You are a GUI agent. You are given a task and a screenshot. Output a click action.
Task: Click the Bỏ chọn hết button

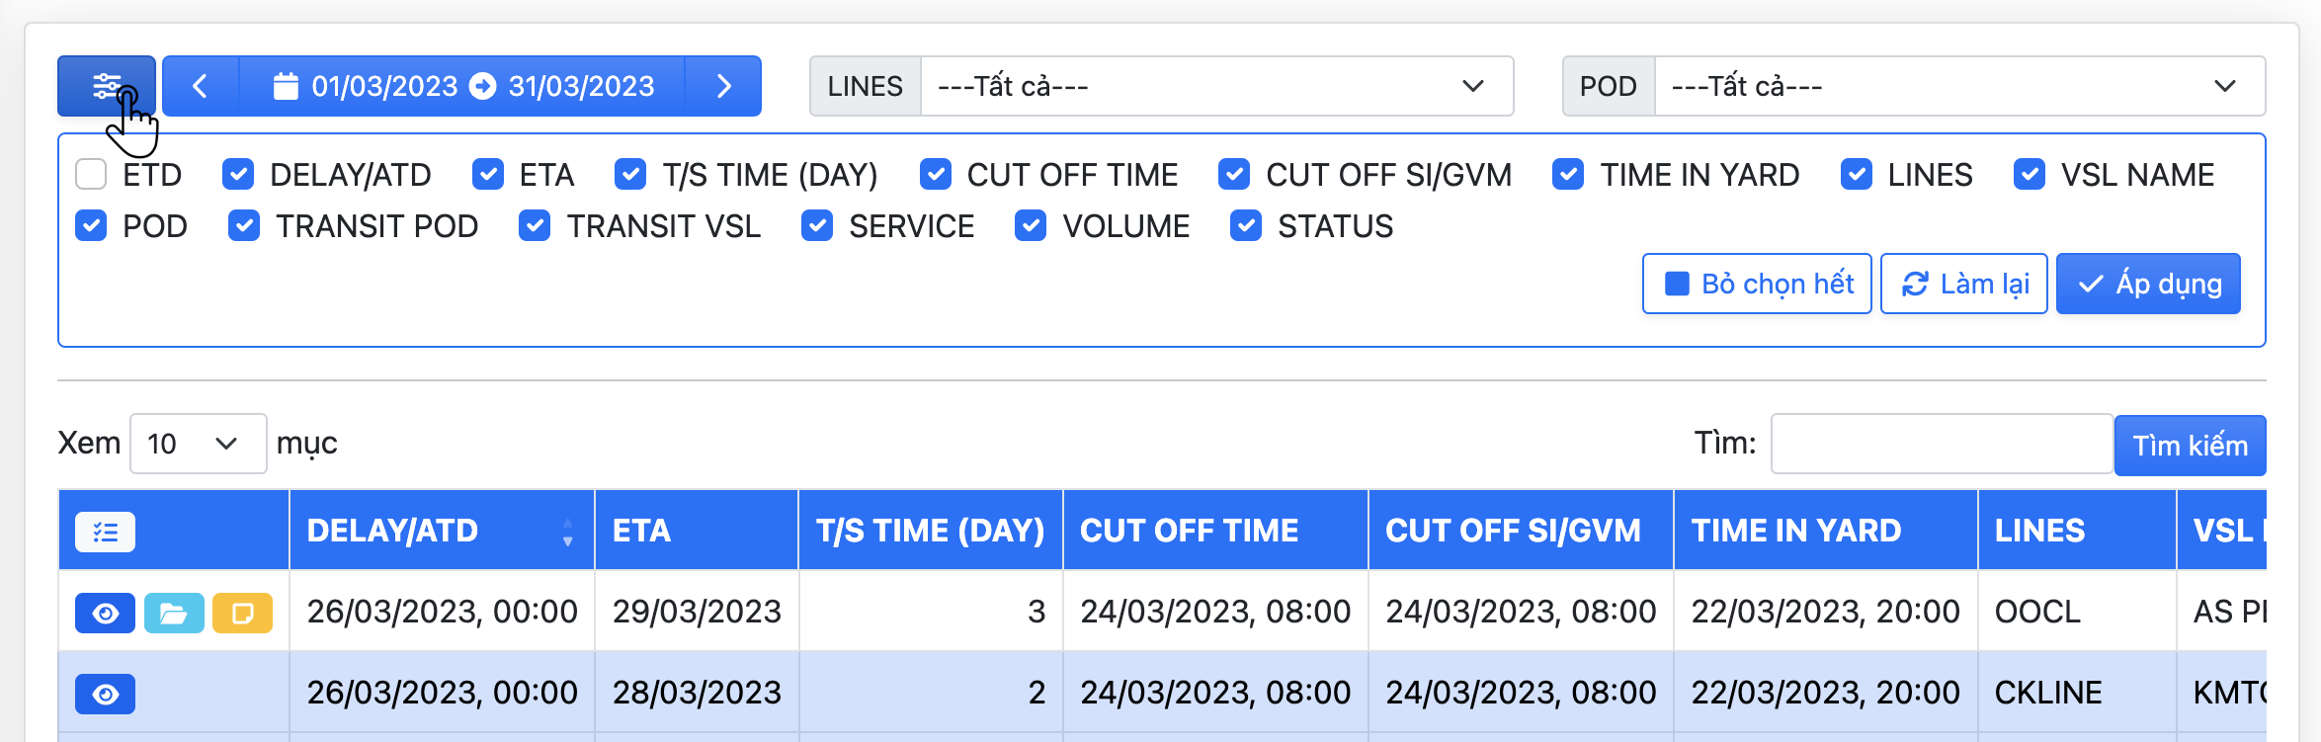pyautogui.click(x=1757, y=285)
